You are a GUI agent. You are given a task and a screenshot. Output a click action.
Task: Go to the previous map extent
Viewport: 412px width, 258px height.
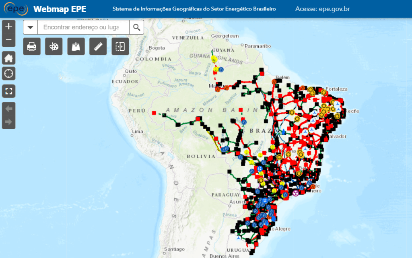pyautogui.click(x=9, y=109)
